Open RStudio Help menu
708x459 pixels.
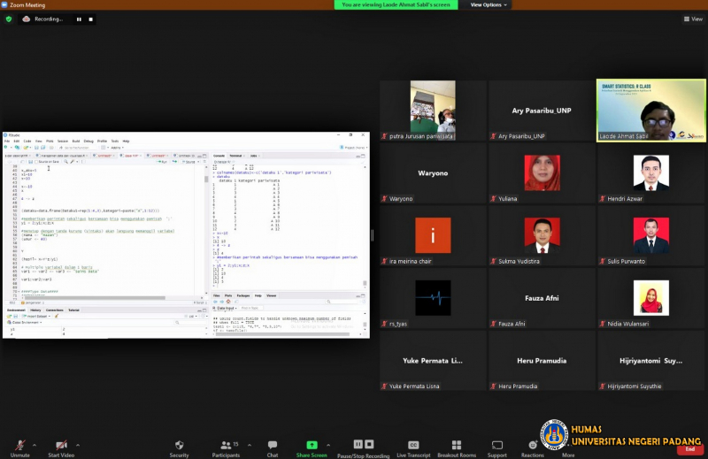point(126,142)
